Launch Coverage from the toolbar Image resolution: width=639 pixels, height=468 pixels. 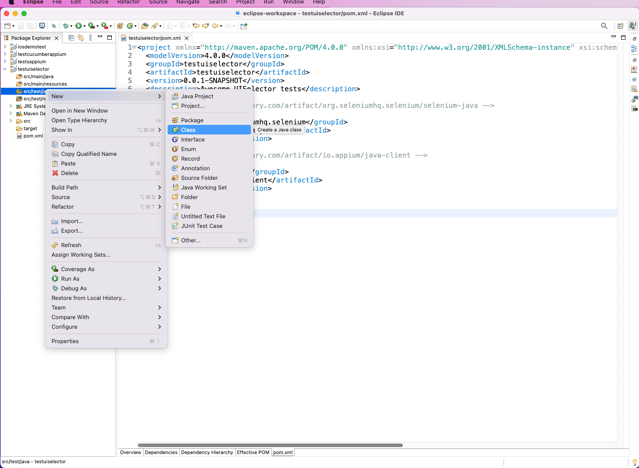[x=91, y=26]
